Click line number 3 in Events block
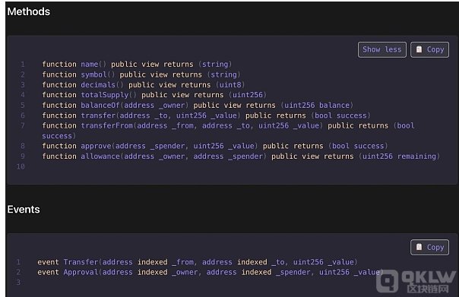Screen dimensions: 459x297 (x=18, y=283)
